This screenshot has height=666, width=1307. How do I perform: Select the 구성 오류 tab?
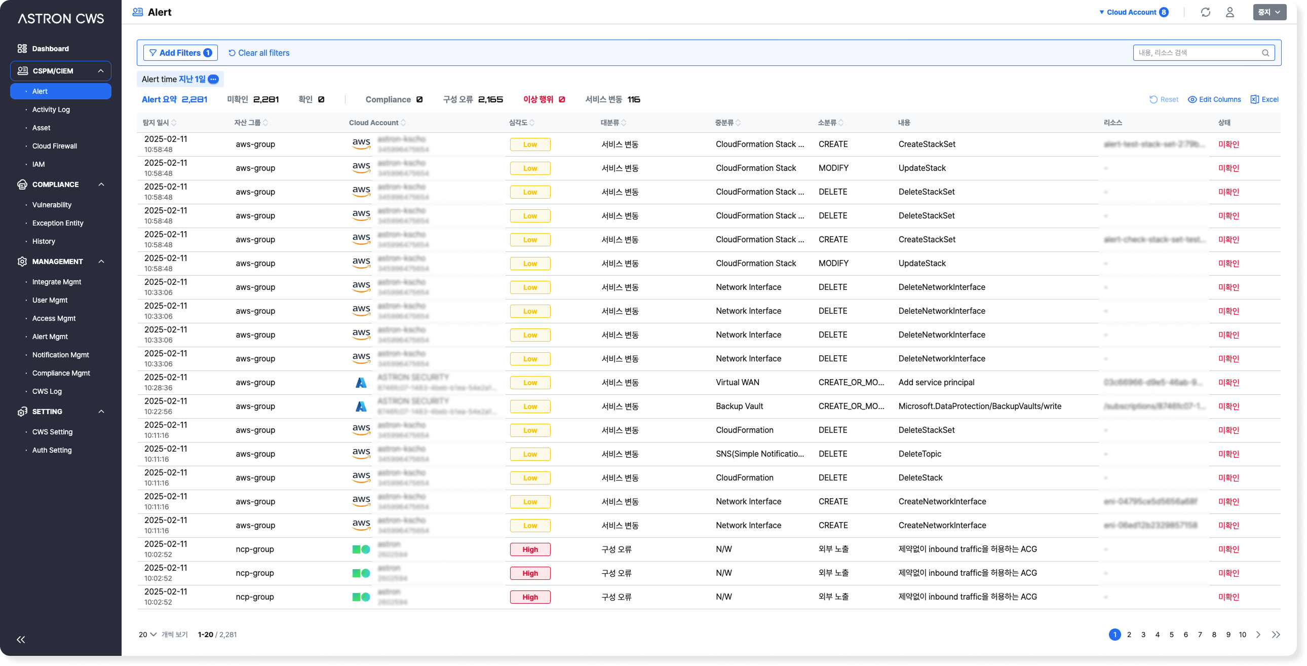(473, 99)
